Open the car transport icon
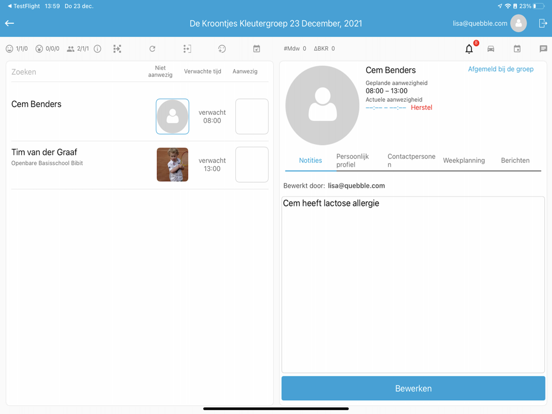The width and height of the screenshot is (552, 414). click(491, 49)
